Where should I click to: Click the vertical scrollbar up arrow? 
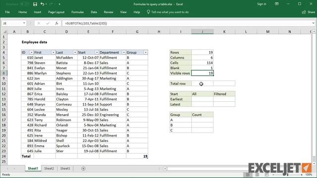[314, 32]
